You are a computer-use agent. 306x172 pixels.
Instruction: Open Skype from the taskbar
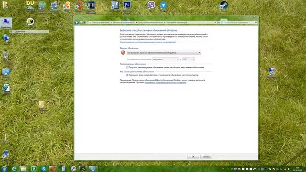[44, 169]
